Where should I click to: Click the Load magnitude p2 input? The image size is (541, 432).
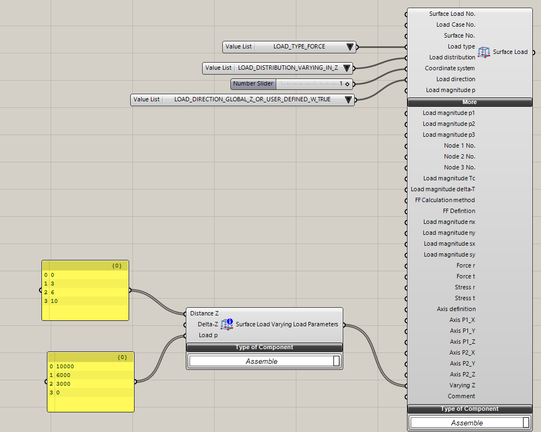click(x=448, y=124)
